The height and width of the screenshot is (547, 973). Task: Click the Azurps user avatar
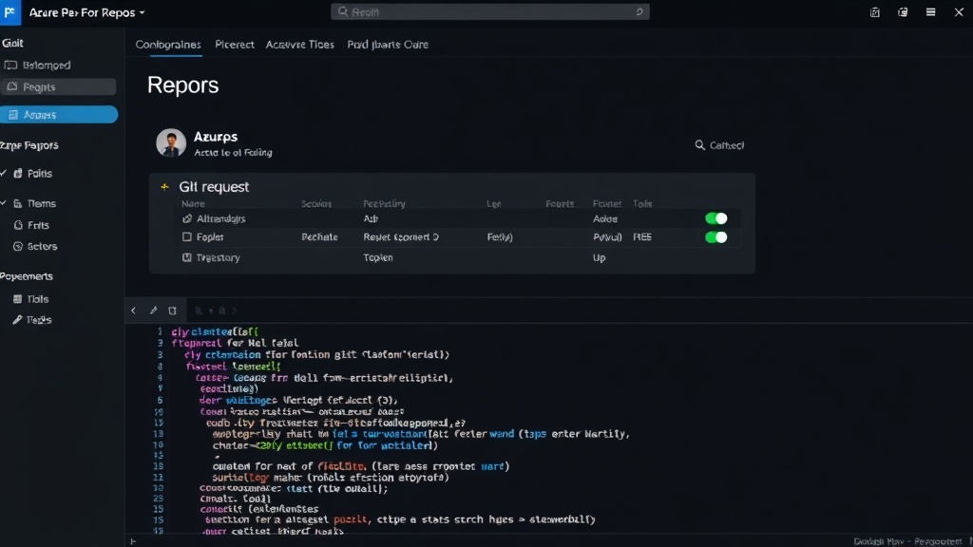[171, 143]
